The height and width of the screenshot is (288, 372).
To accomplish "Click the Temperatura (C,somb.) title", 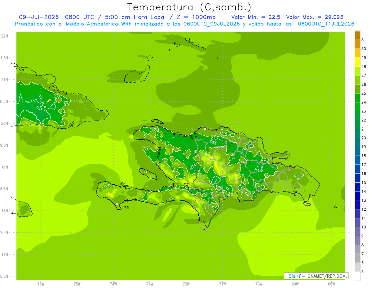I will coord(189,7).
